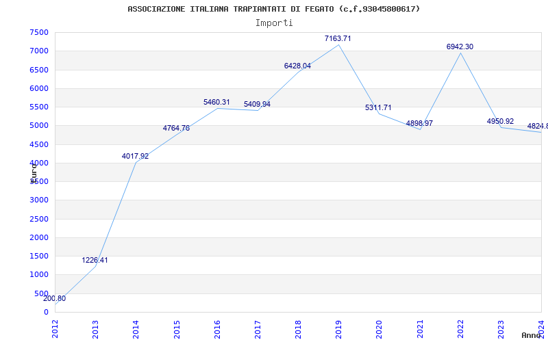Click y-axis tick 1000
This screenshot has height=342, width=548.
tap(39, 275)
